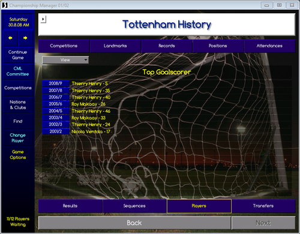300x234 pixels.
Task: Click Thierry Henry - 5 entry
Action: 90,83
